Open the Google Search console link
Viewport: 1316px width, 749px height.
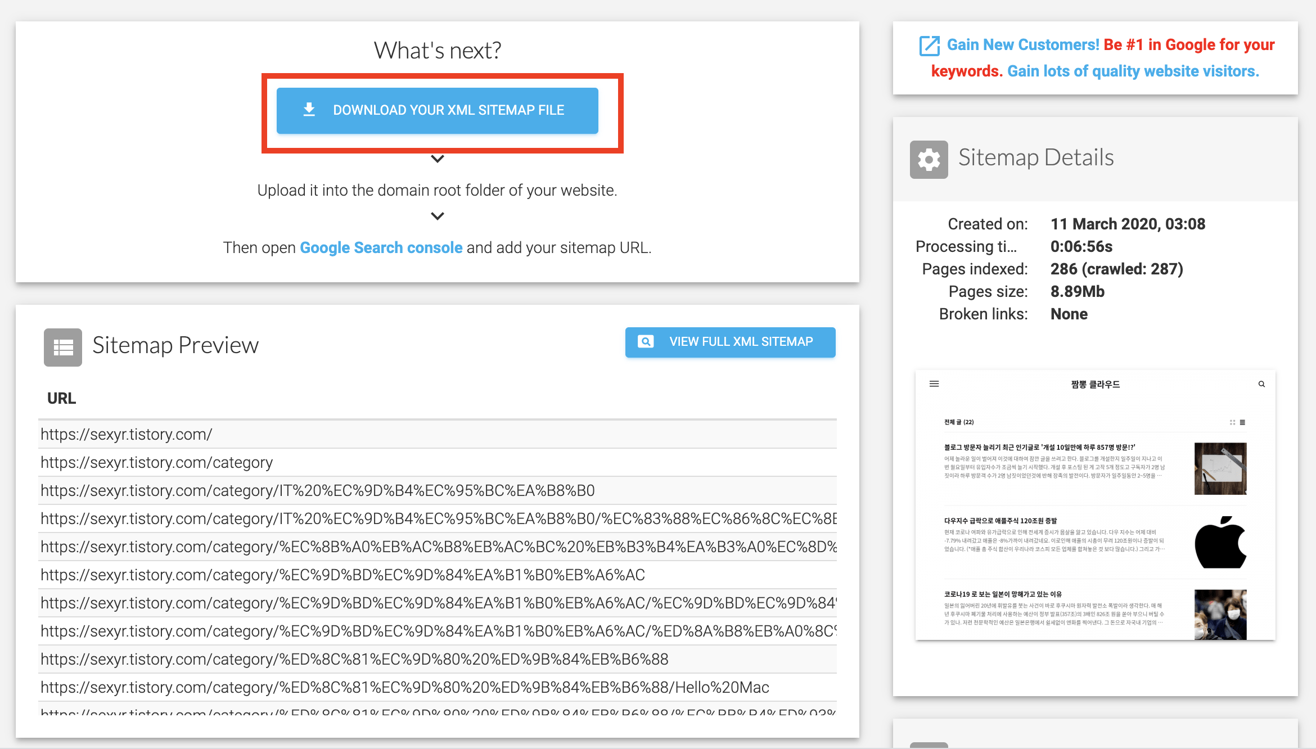click(381, 248)
